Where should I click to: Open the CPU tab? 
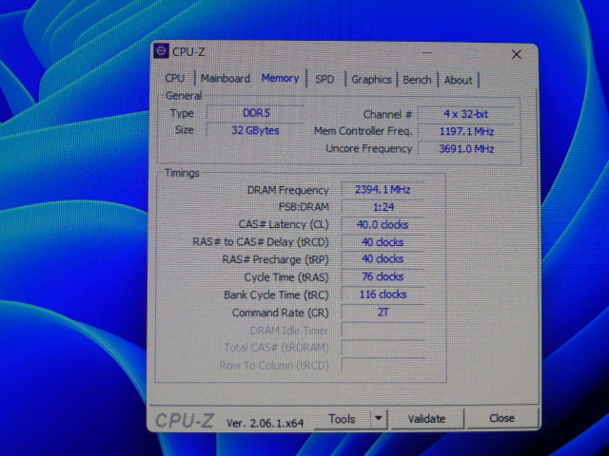coord(175,78)
